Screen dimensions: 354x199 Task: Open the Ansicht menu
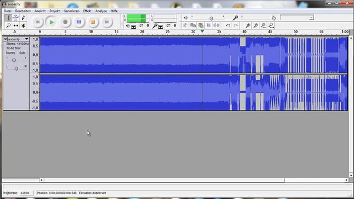coord(40,11)
